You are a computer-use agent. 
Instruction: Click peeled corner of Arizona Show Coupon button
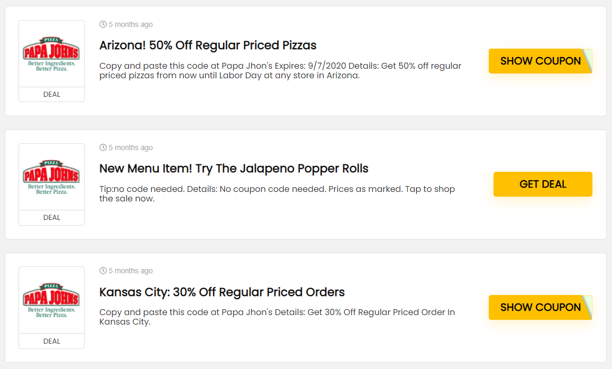pyautogui.click(x=588, y=60)
